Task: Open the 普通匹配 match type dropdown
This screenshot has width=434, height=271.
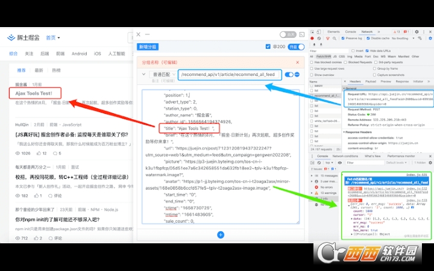Action: coord(163,75)
